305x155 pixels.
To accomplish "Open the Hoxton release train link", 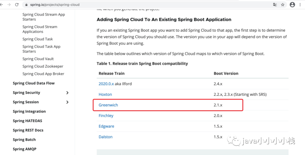I will (105, 94).
